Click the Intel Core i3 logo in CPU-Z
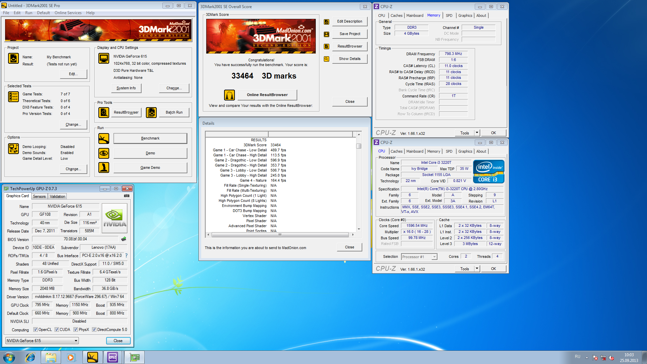Image resolution: width=647 pixels, height=364 pixels. point(489,172)
